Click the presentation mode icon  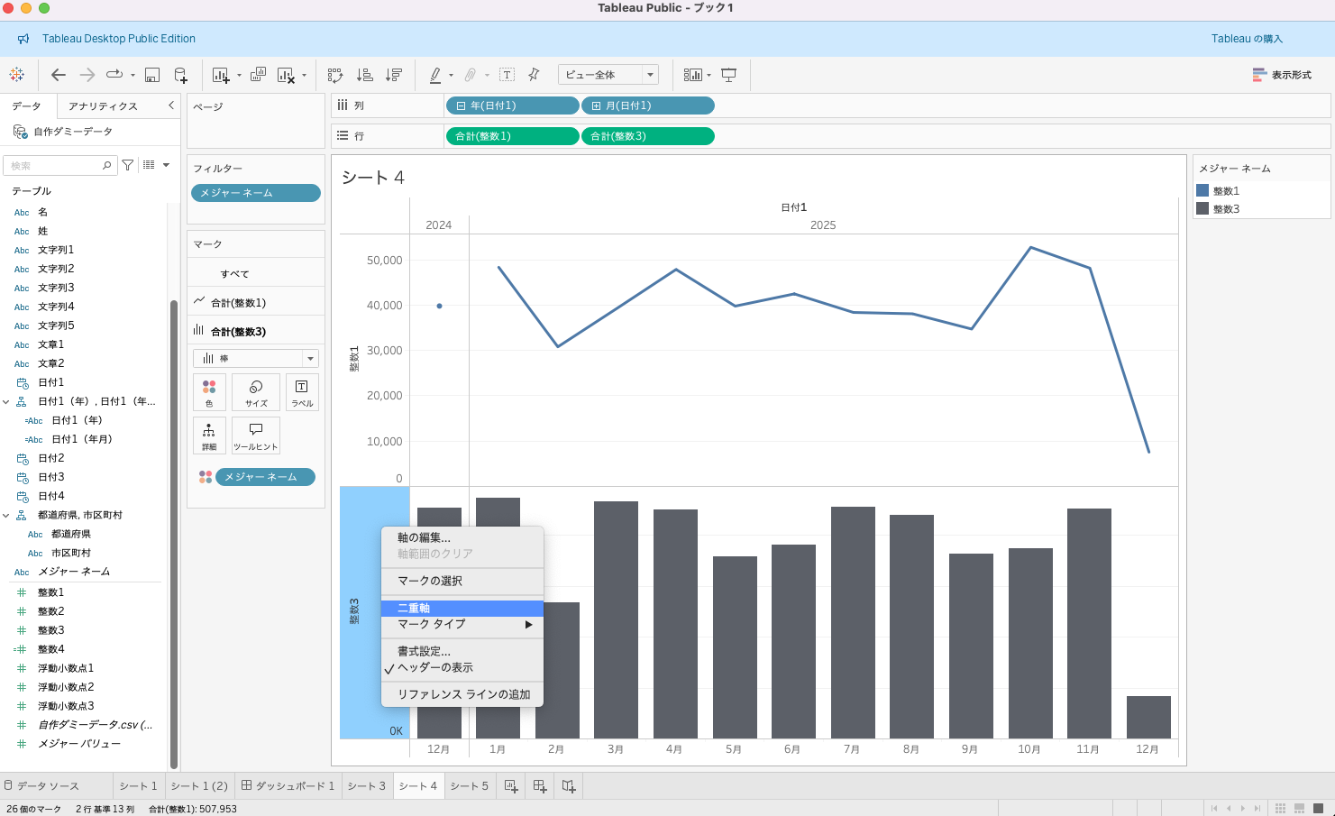pyautogui.click(x=729, y=75)
